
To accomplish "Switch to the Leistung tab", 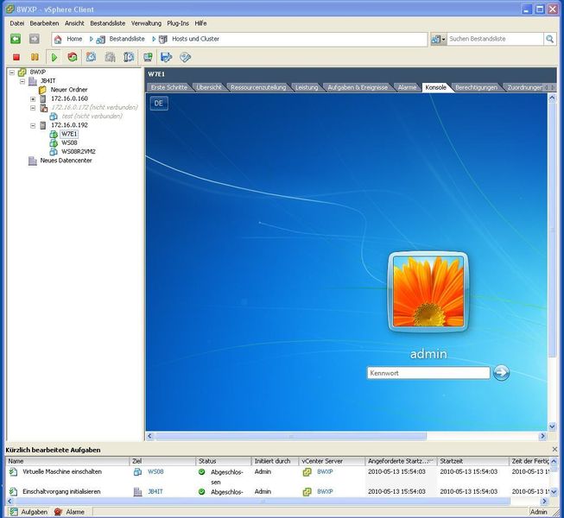I will coord(307,87).
